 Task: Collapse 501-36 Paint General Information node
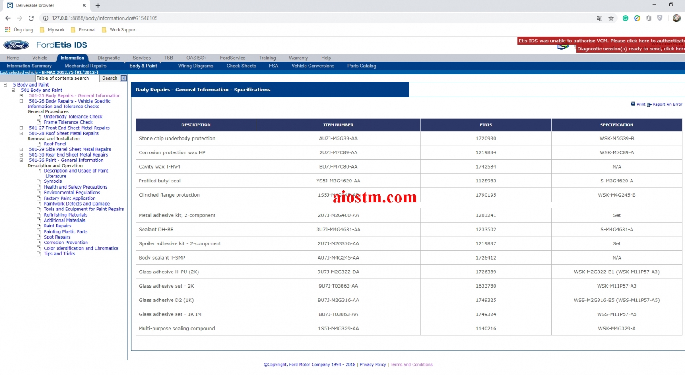[21, 160]
